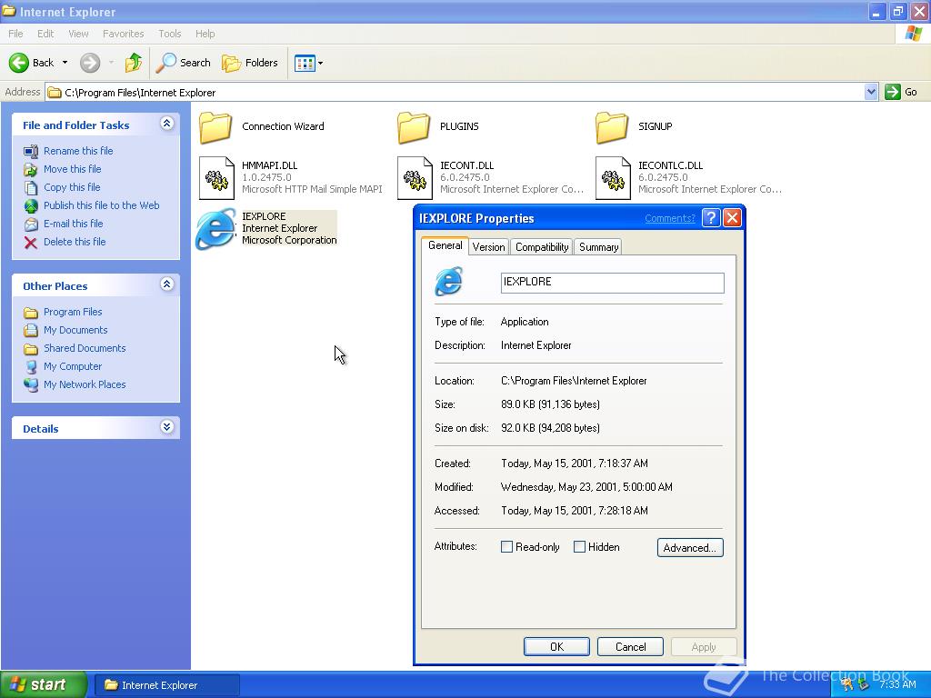
Task: Click the Internet Explorer icon in Properties
Action: [449, 282]
